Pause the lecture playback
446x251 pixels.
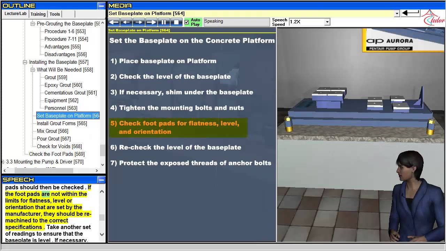(164, 22)
